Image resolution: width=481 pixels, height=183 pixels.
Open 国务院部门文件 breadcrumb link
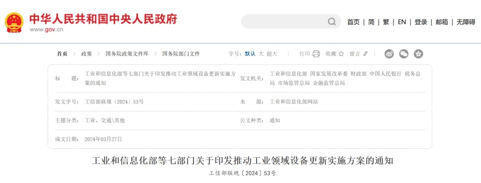click(181, 54)
